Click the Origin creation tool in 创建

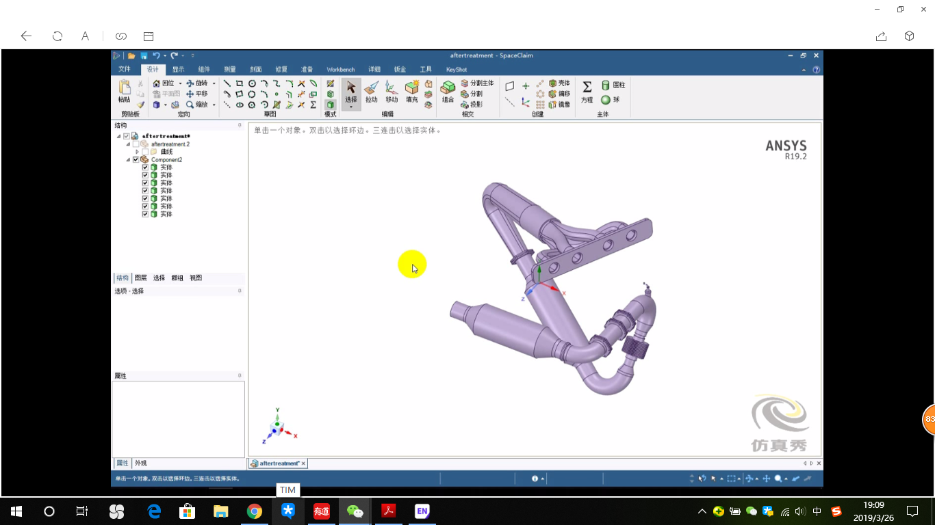[x=526, y=102]
